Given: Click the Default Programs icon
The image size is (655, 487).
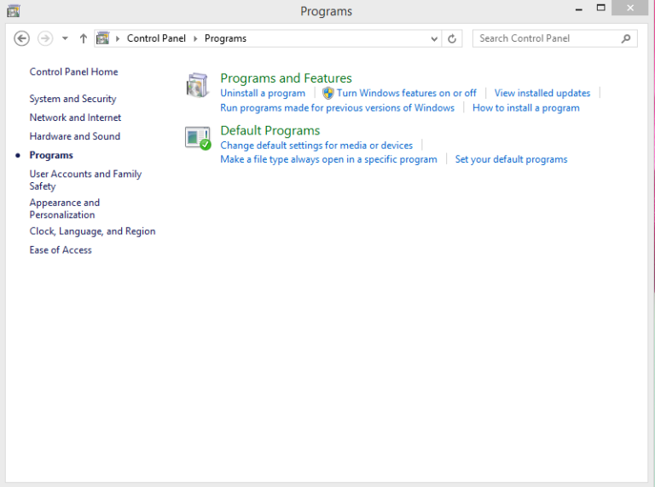Looking at the screenshot, I should (x=197, y=137).
